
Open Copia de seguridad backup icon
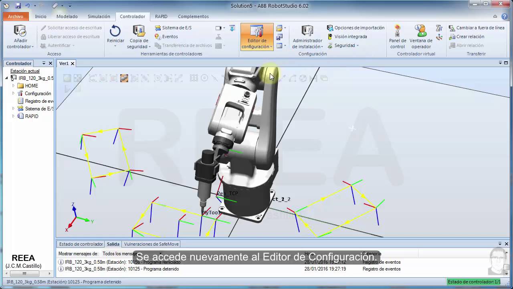click(139, 31)
